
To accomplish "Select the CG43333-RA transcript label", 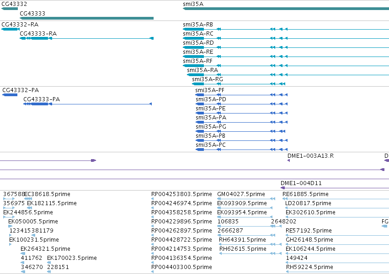I will tap(38, 34).
